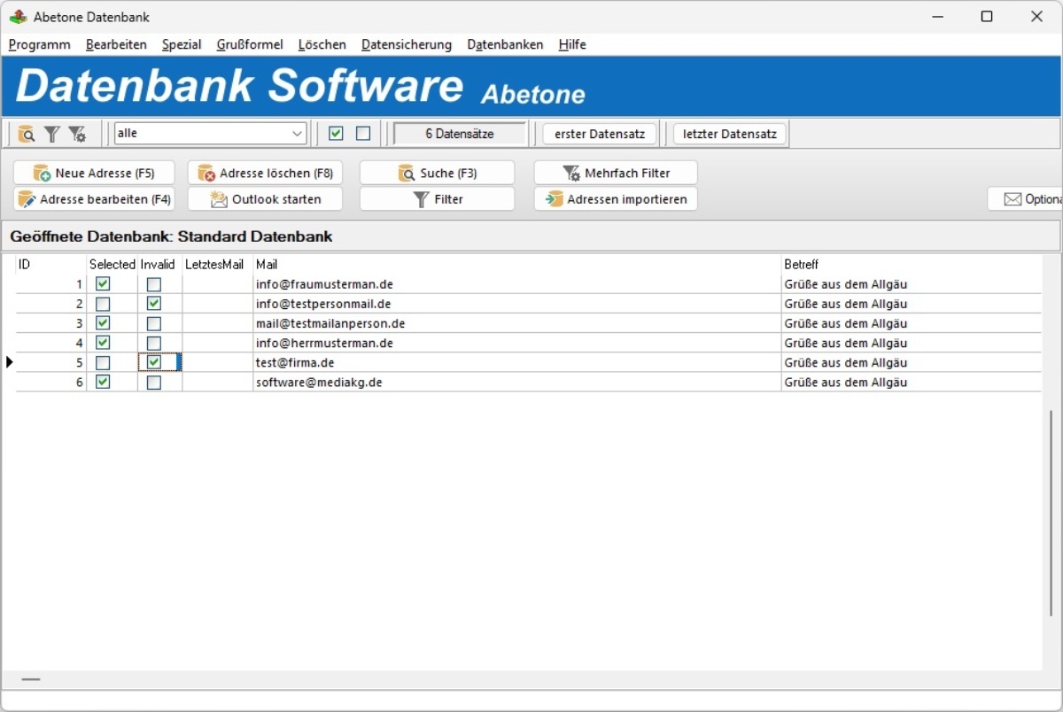The image size is (1063, 712).
Task: Open the Spezial menu
Action: click(x=182, y=44)
